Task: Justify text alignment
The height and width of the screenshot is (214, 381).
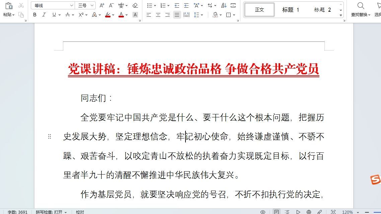Action: click(177, 15)
